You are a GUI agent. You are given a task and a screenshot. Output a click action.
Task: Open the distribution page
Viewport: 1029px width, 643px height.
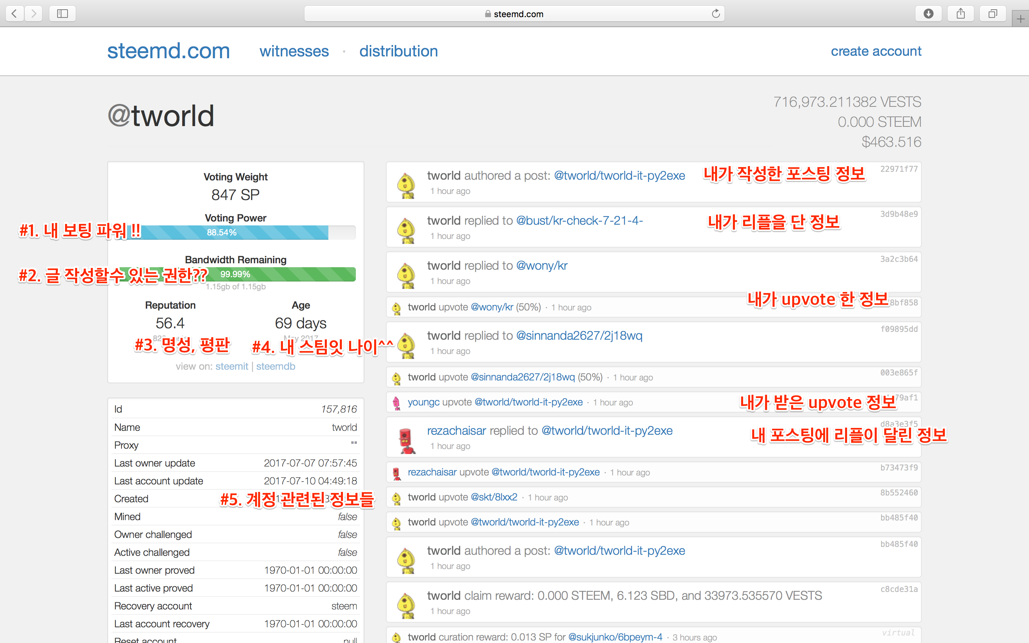[x=398, y=51]
